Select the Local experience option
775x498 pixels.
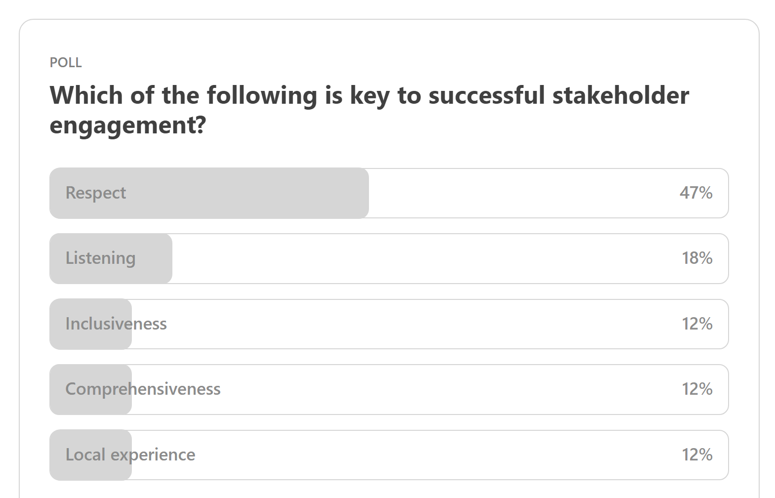(x=389, y=455)
